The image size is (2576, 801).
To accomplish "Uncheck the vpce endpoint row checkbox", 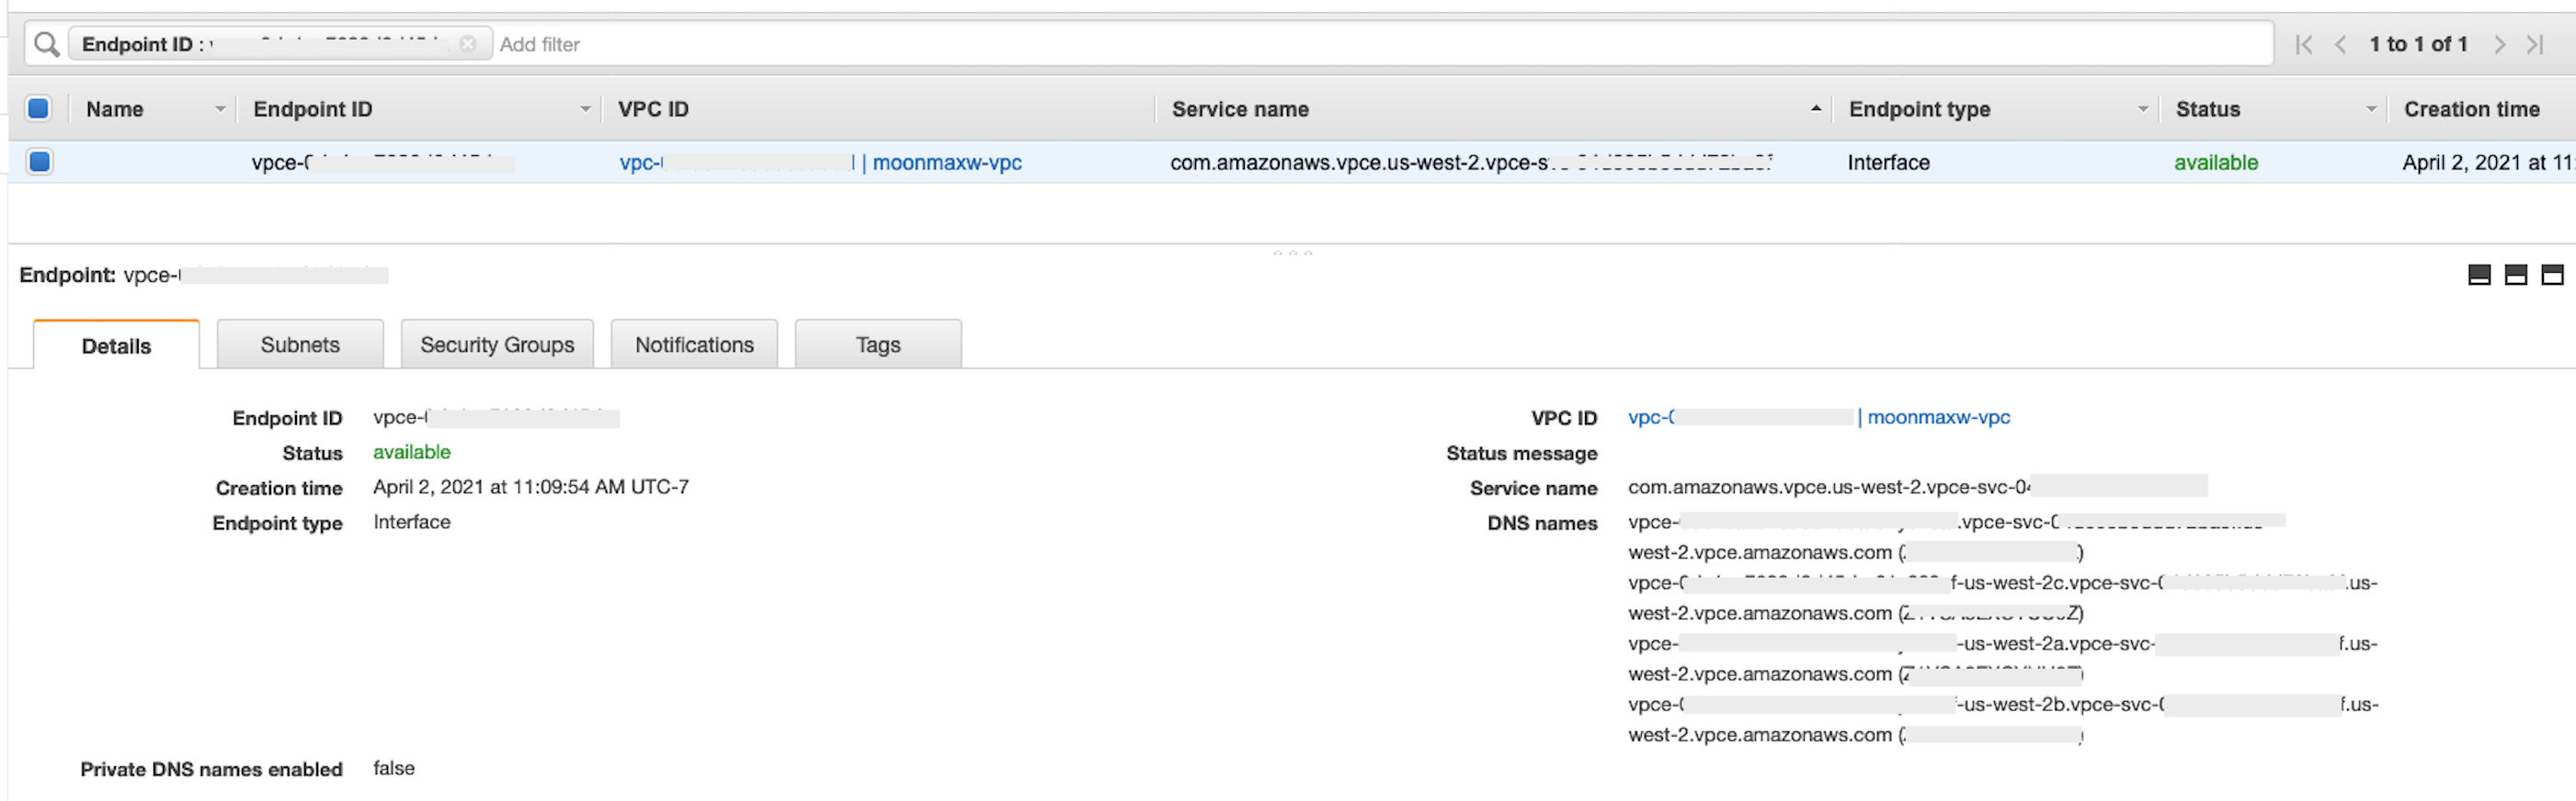I will (x=39, y=162).
